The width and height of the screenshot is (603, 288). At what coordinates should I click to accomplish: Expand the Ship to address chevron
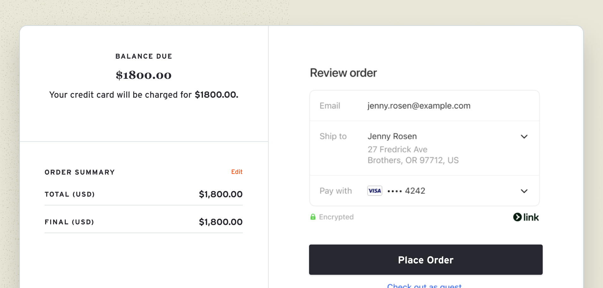[524, 136]
